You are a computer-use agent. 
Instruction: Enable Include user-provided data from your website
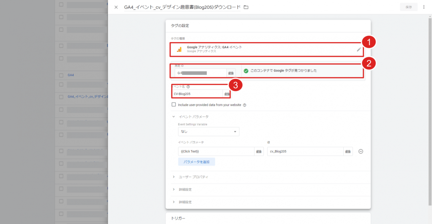174,105
